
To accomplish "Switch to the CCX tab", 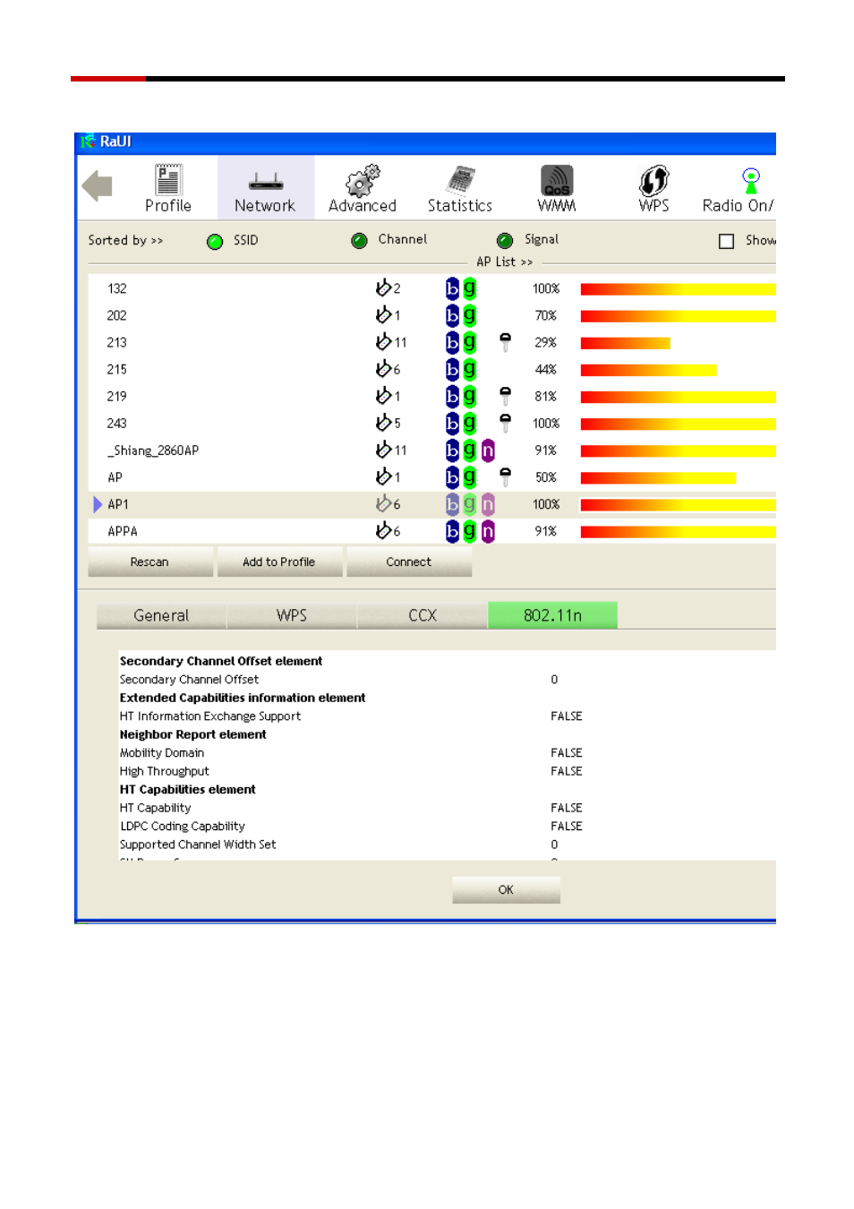I will [423, 615].
